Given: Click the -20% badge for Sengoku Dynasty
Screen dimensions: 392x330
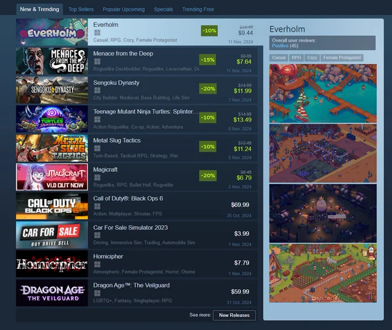Looking at the screenshot, I should pos(208,89).
